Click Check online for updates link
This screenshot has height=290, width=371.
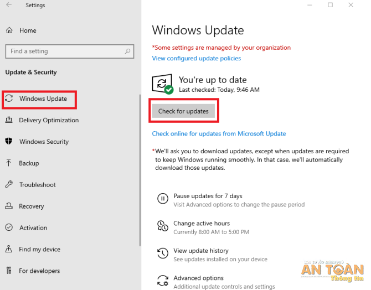click(x=219, y=133)
